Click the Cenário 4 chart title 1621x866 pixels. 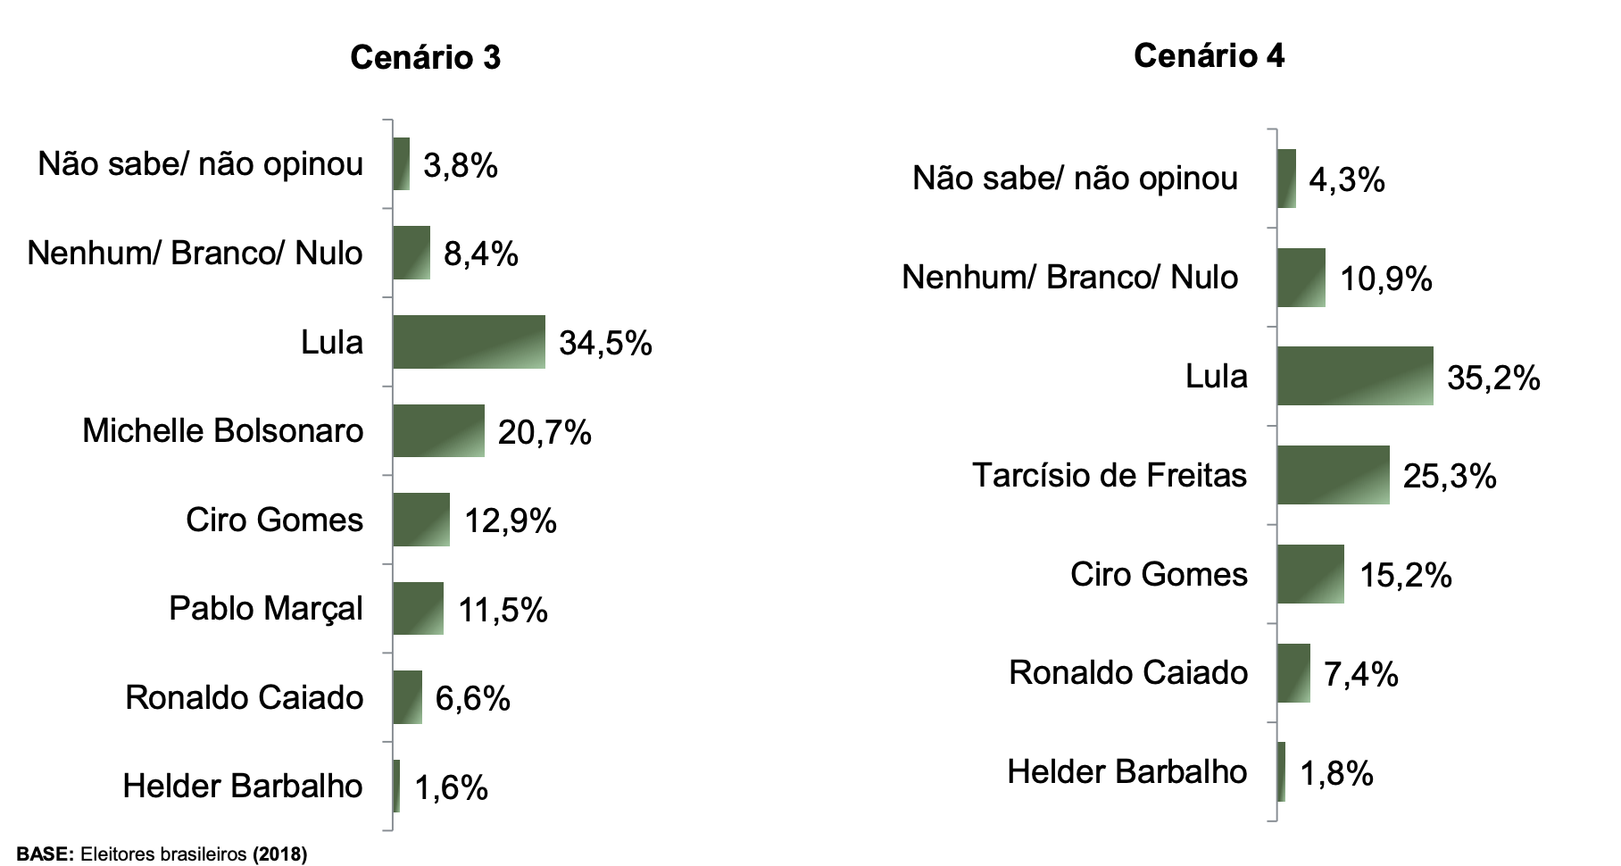[x=1209, y=55]
